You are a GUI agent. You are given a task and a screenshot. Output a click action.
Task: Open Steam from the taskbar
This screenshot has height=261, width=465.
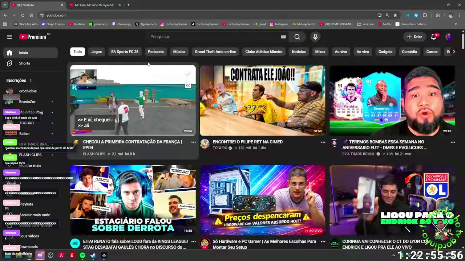coord(93,255)
